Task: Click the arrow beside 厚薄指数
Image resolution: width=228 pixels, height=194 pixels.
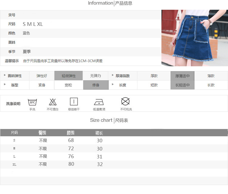Action: [112, 75]
